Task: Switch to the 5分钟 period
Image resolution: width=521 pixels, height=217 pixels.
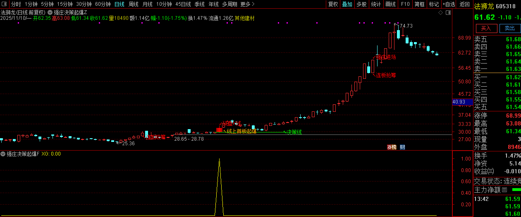Action: tap(47, 4)
